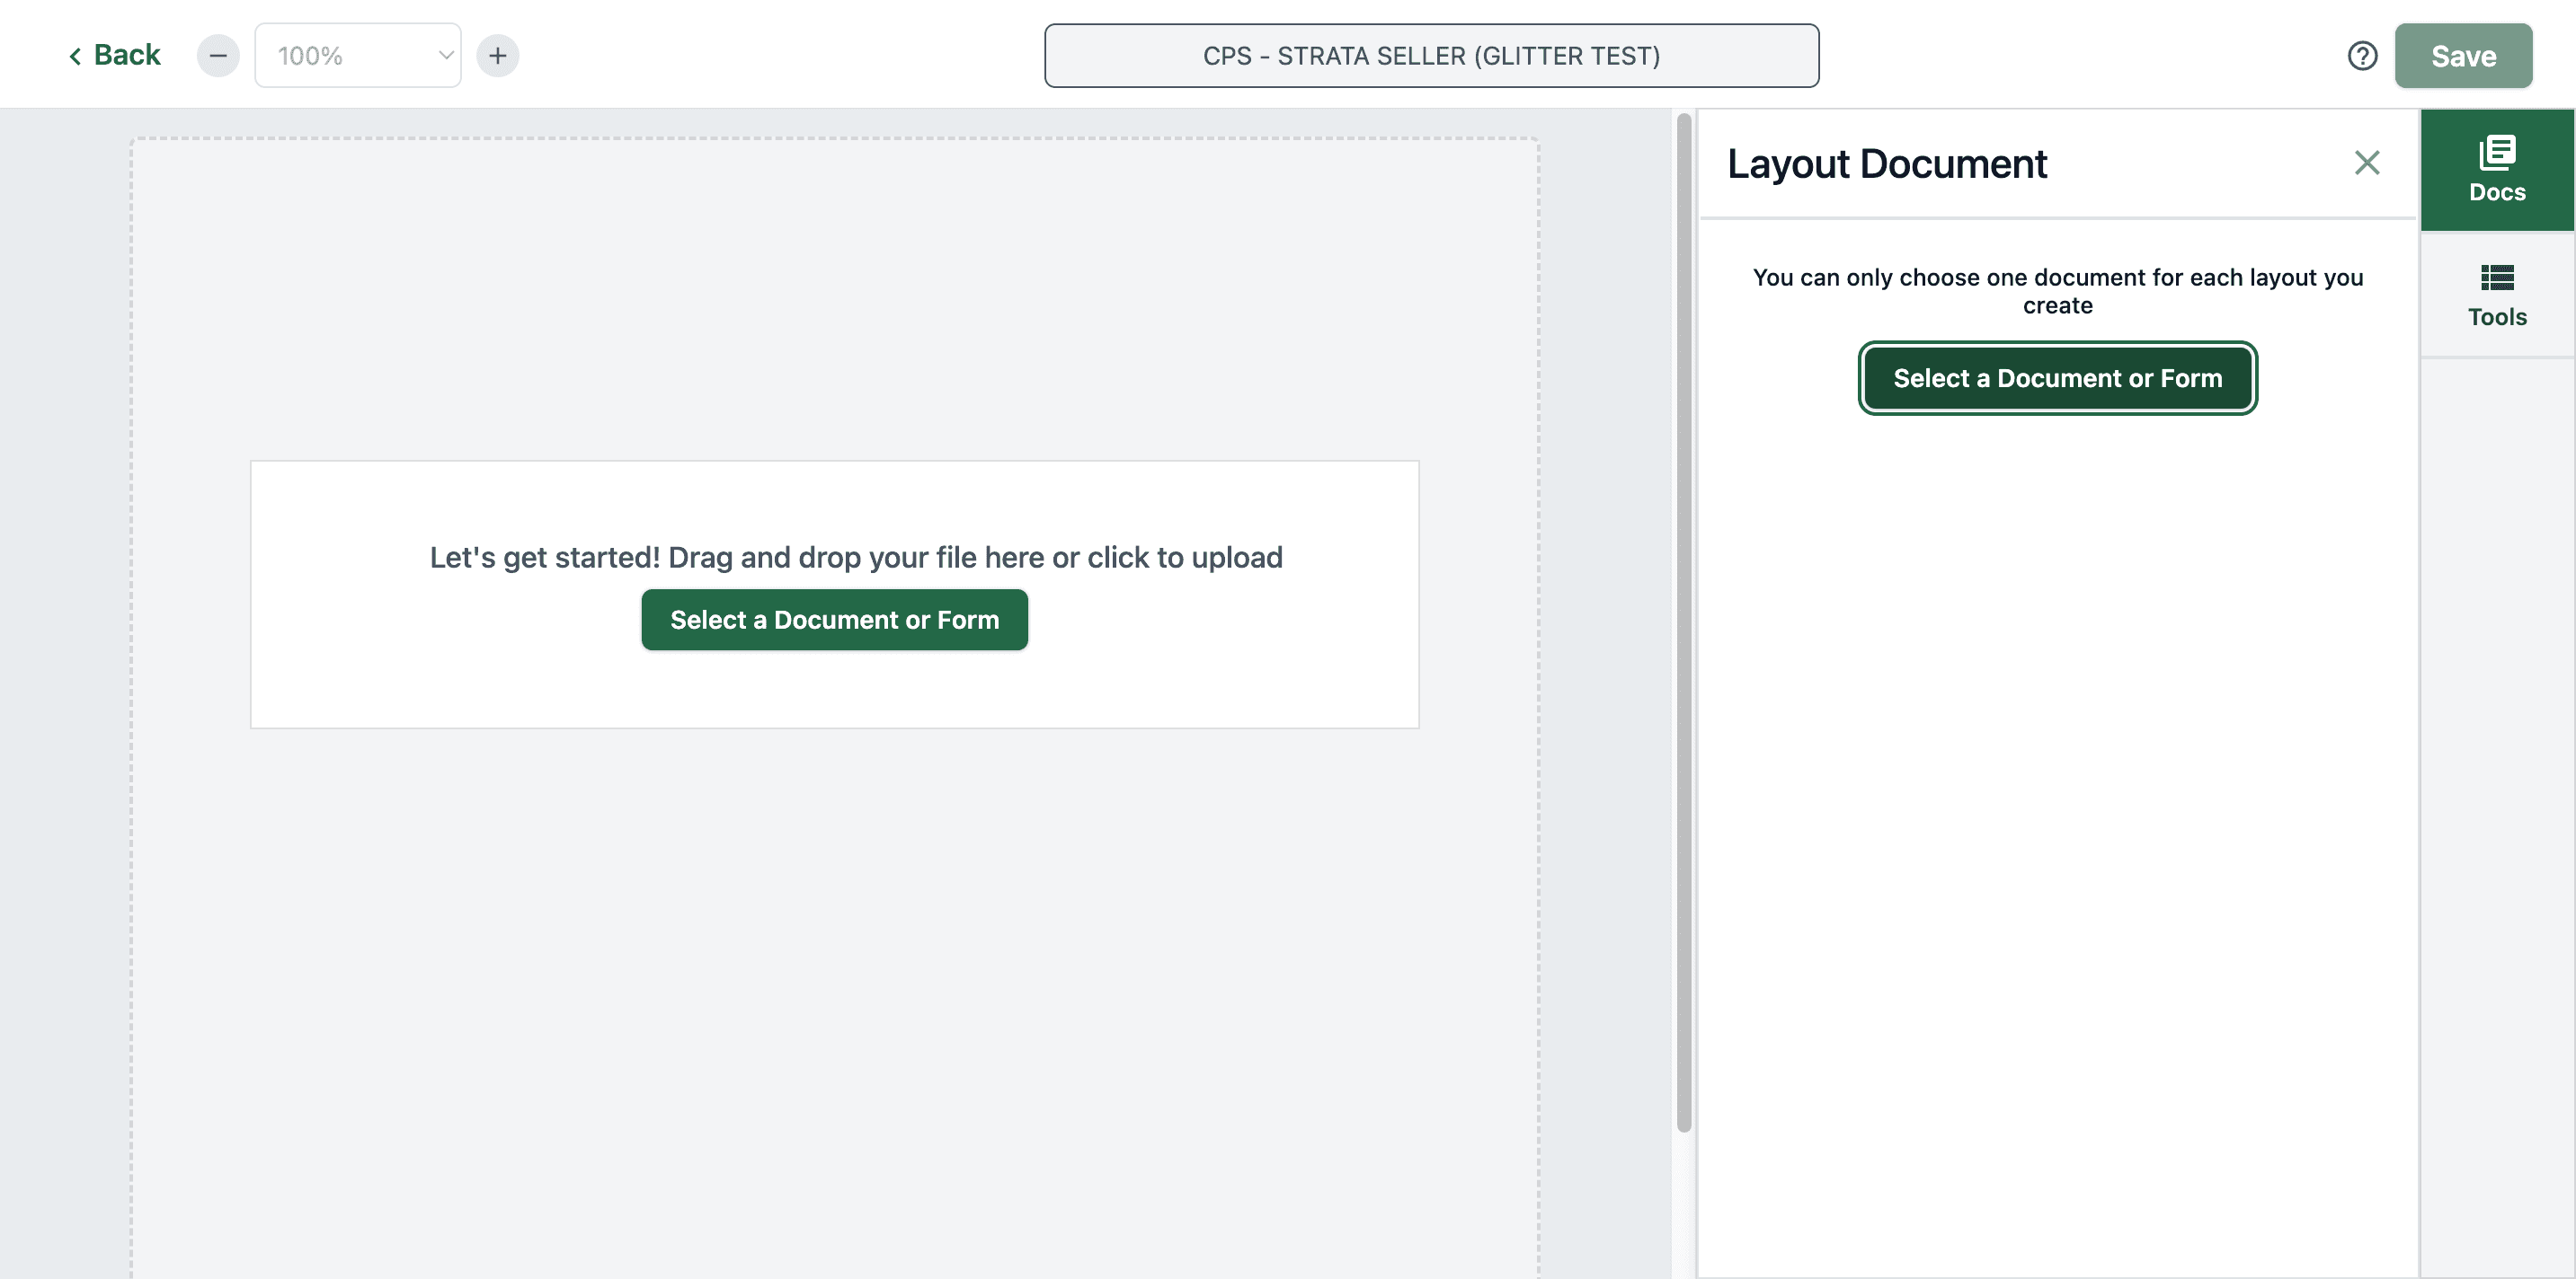Viewport: 2576px width, 1279px height.
Task: Edit the CPS - STRATA SELLER layout name field
Action: coord(1431,56)
